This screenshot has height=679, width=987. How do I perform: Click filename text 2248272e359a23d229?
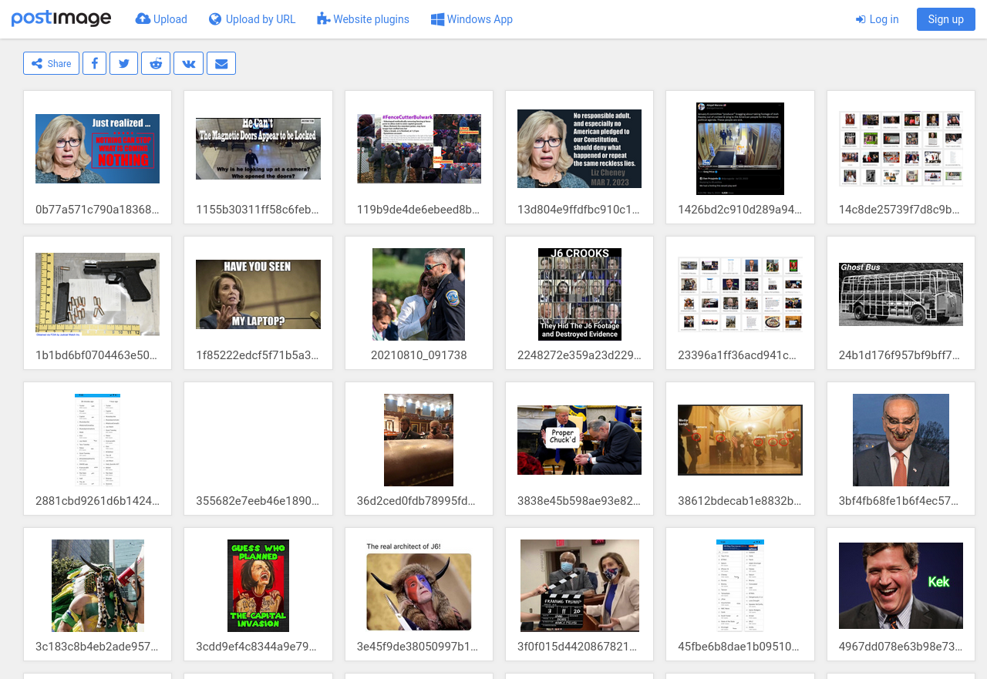tap(579, 355)
